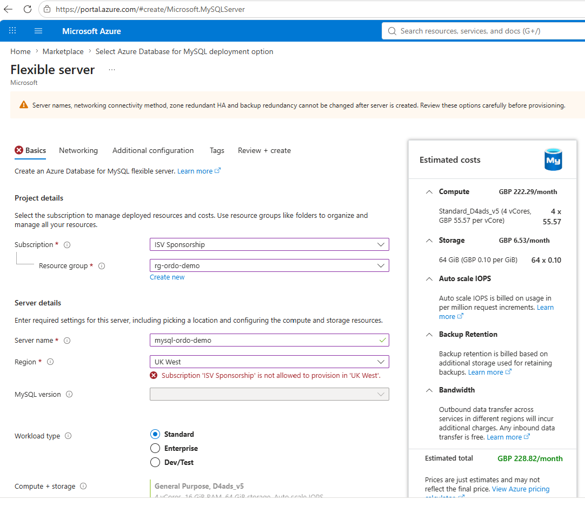Select the Standard workload type

[155, 434]
